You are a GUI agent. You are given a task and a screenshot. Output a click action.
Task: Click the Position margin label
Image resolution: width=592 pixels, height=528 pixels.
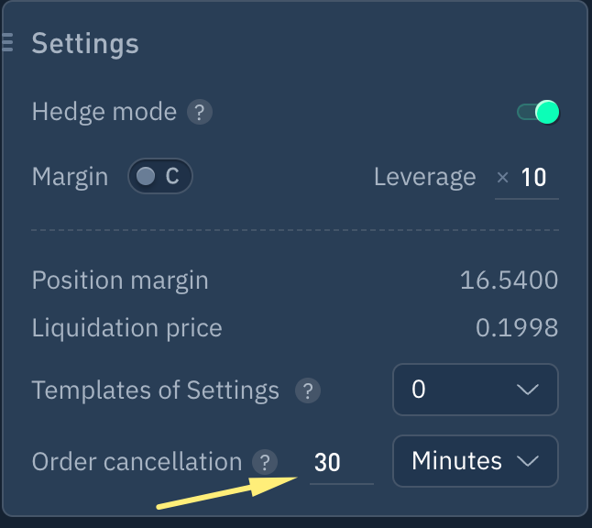120,280
